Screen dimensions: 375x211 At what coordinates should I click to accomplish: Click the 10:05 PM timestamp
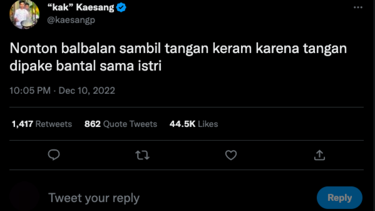(x=30, y=90)
